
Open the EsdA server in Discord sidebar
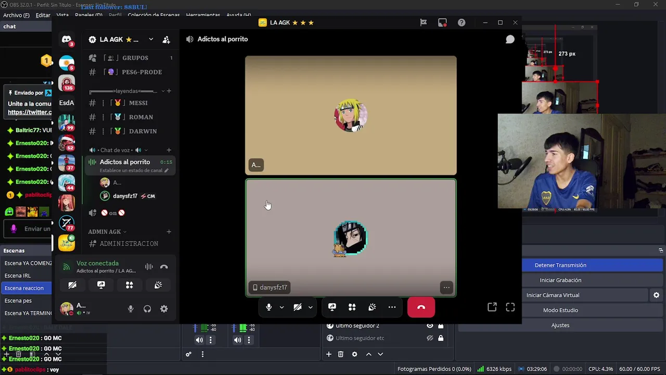pos(67,103)
